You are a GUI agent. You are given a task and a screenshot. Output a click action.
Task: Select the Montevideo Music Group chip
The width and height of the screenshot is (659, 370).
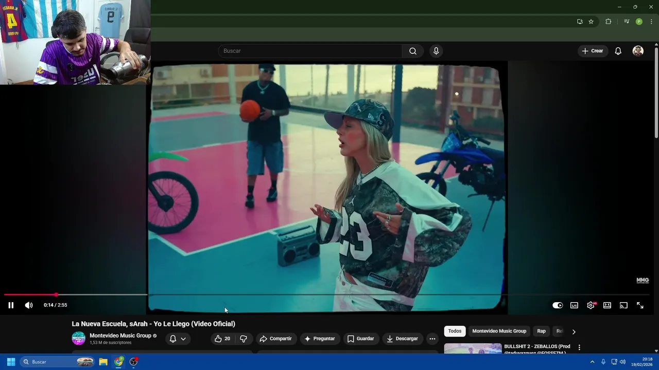tap(499, 331)
